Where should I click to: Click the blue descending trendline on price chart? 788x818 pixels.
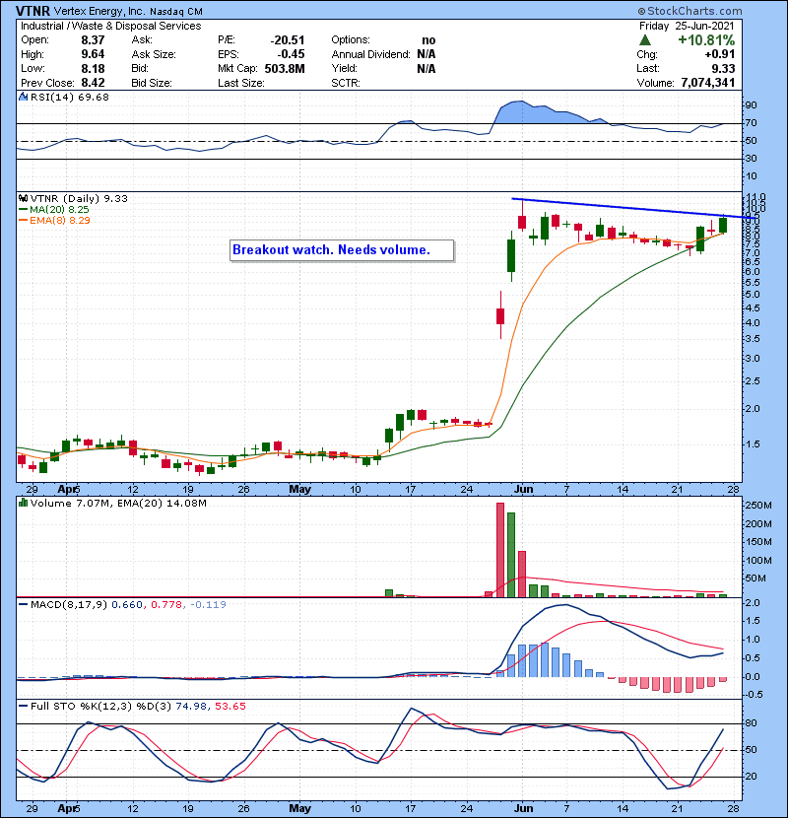(x=632, y=208)
